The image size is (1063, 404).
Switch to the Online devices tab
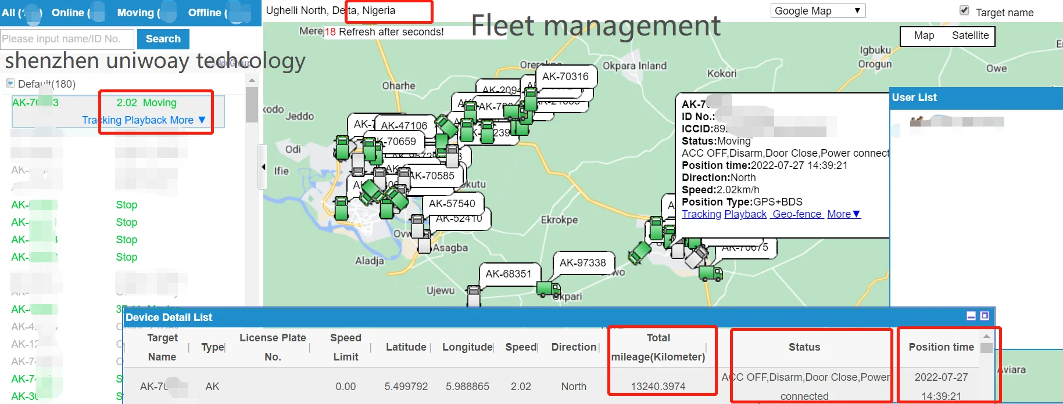pos(70,13)
